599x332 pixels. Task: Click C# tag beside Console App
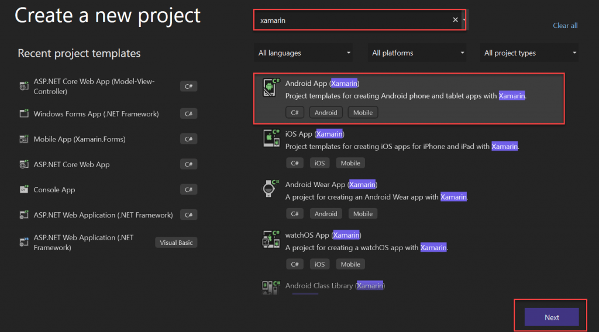pos(189,189)
